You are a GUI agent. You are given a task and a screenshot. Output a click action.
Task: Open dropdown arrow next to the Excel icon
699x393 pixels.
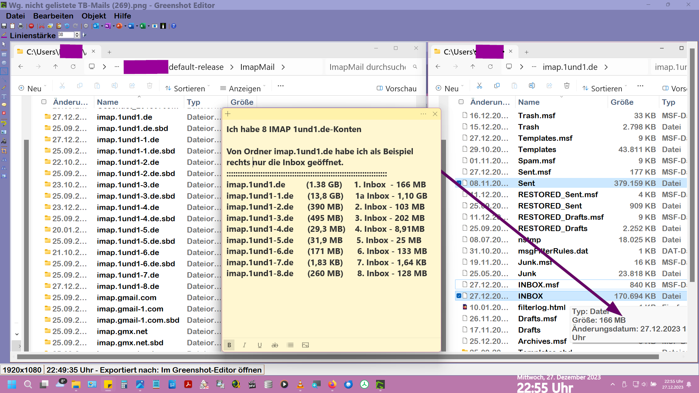tap(149, 26)
